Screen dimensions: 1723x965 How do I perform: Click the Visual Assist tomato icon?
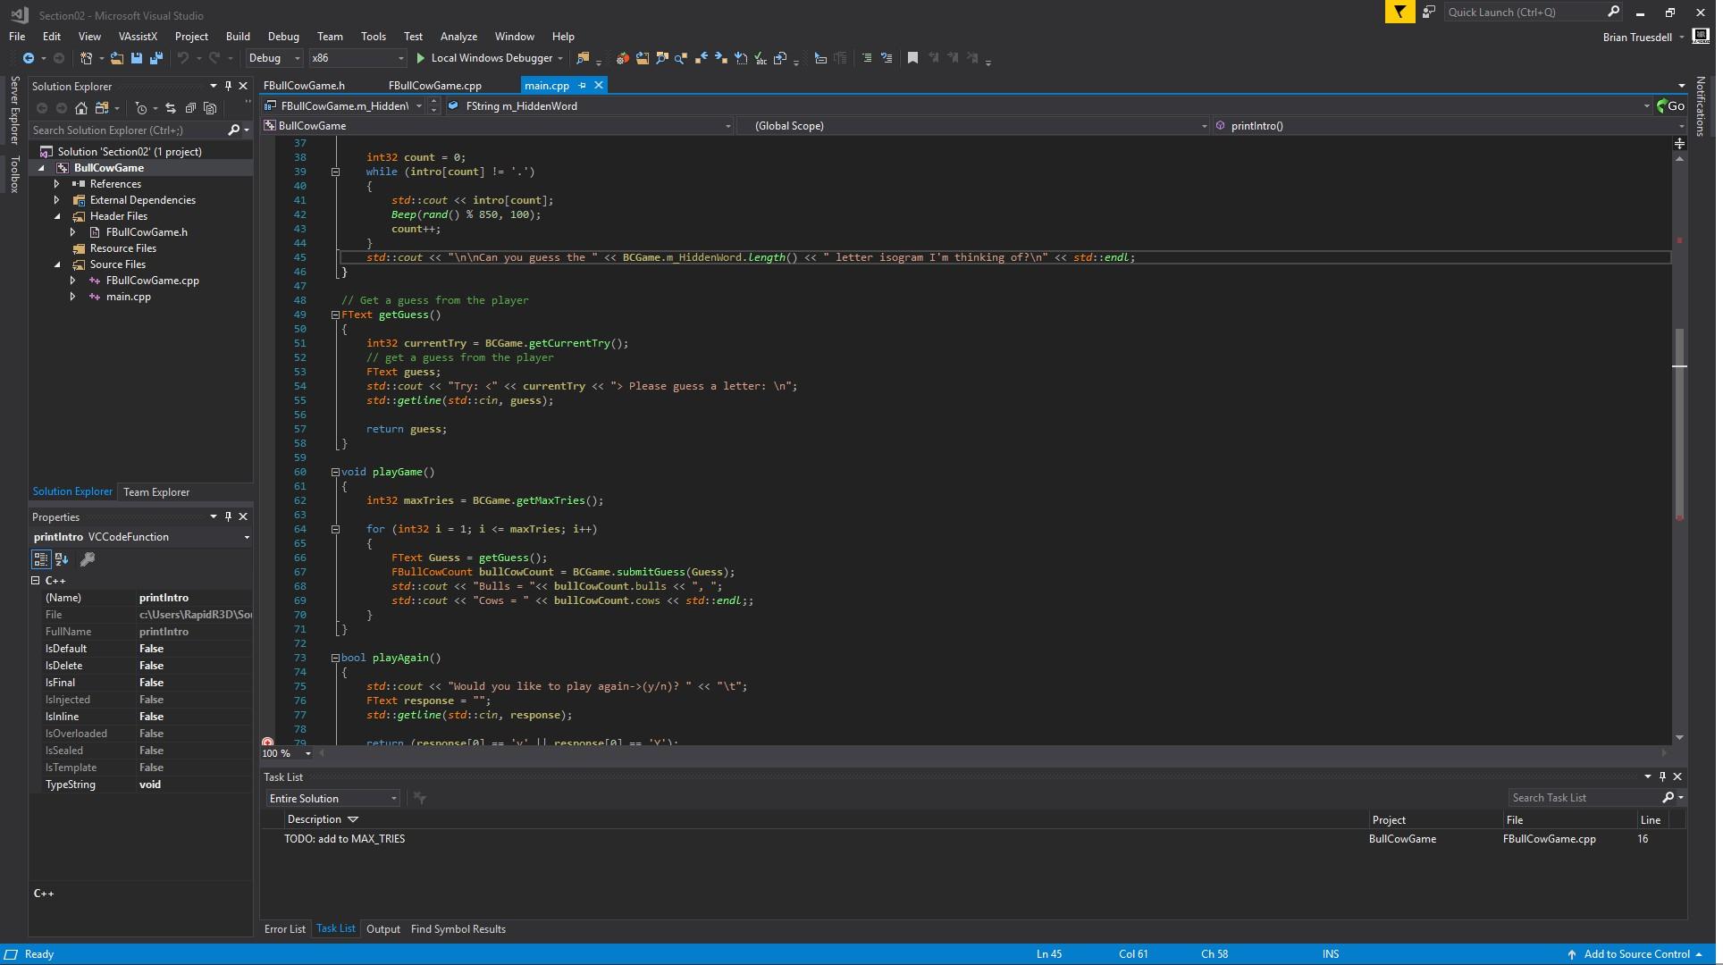point(623,58)
